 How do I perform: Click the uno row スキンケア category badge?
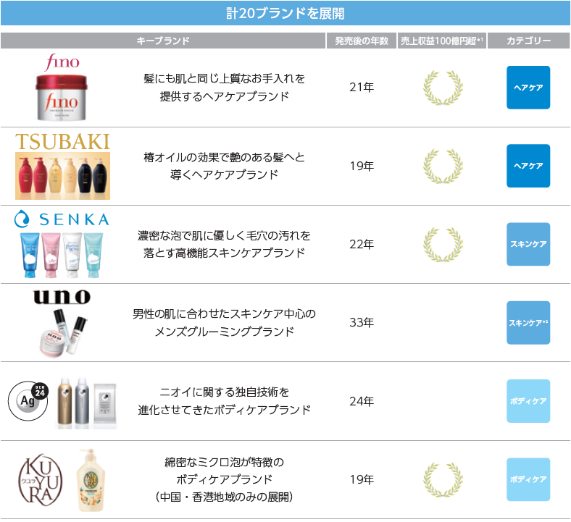click(x=528, y=322)
